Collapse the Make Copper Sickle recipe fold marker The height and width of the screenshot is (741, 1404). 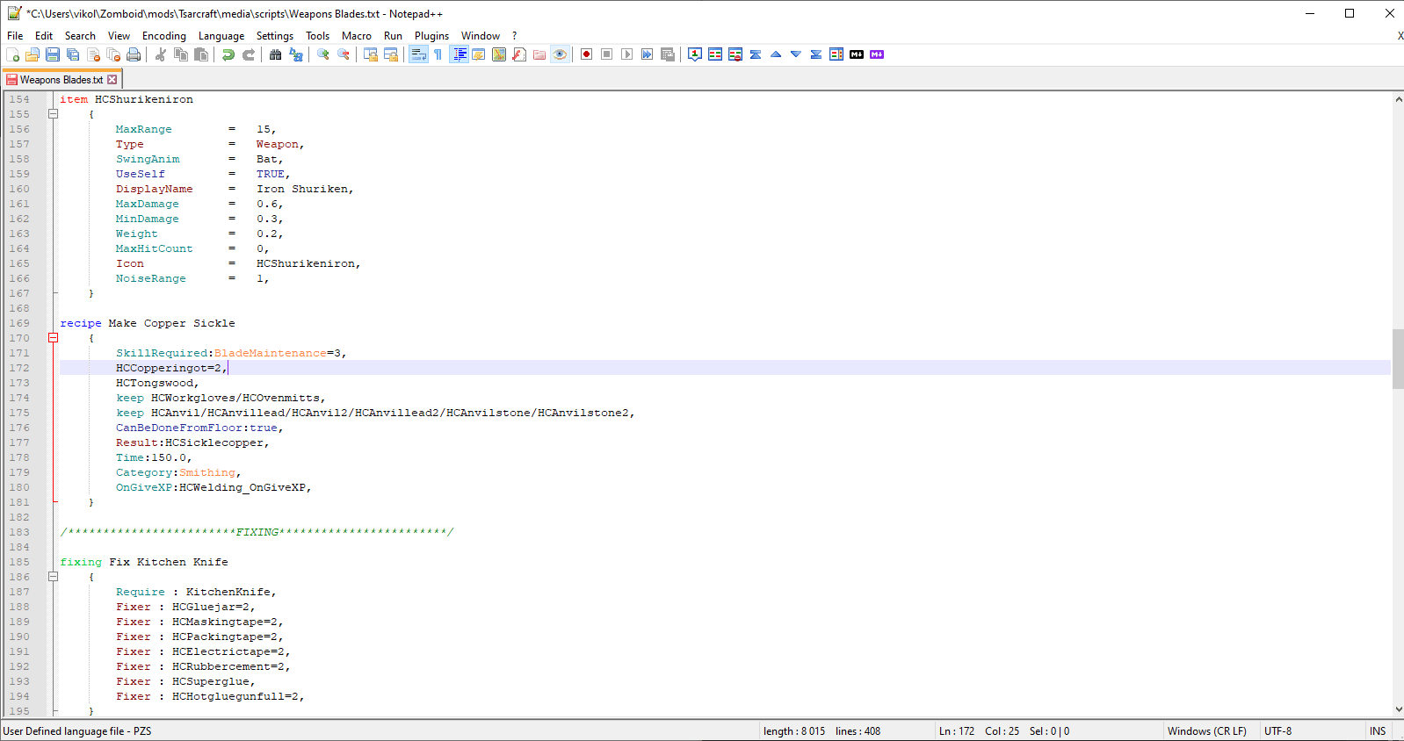[53, 338]
